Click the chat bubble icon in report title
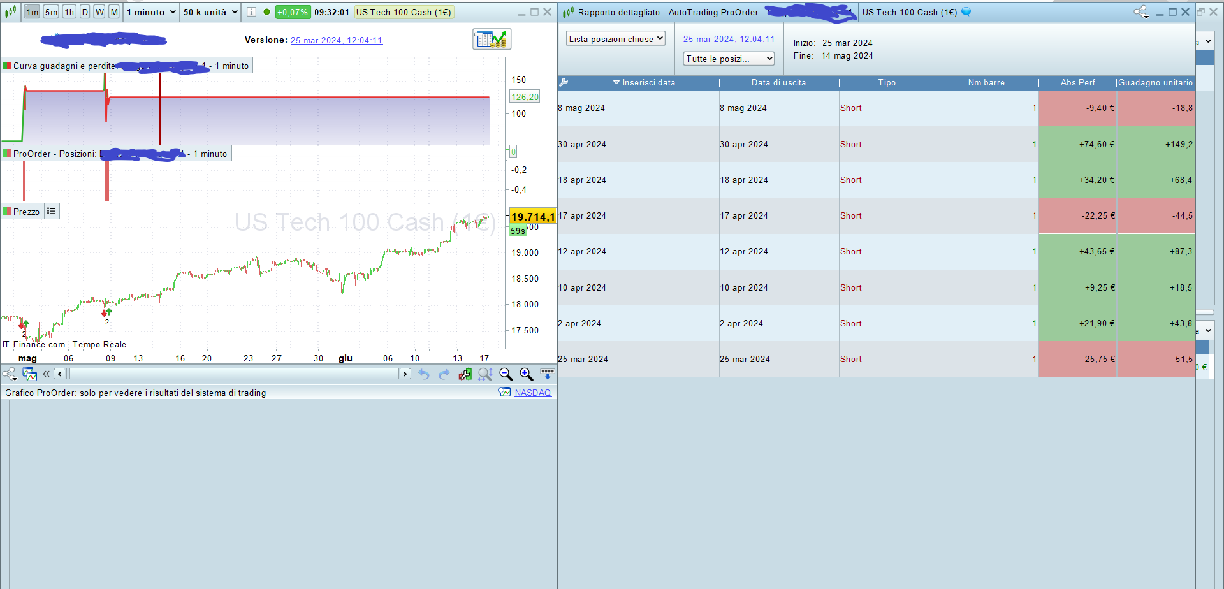The width and height of the screenshot is (1224, 589). coord(966,11)
